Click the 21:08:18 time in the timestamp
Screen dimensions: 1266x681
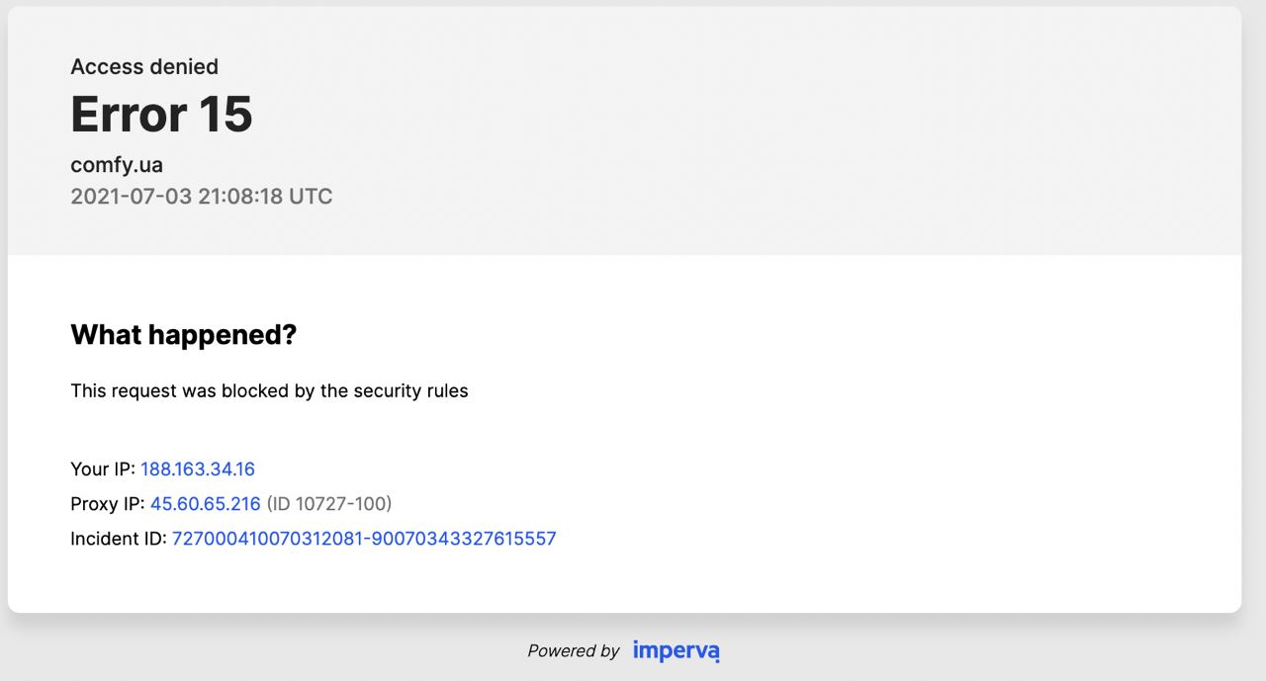(x=240, y=196)
